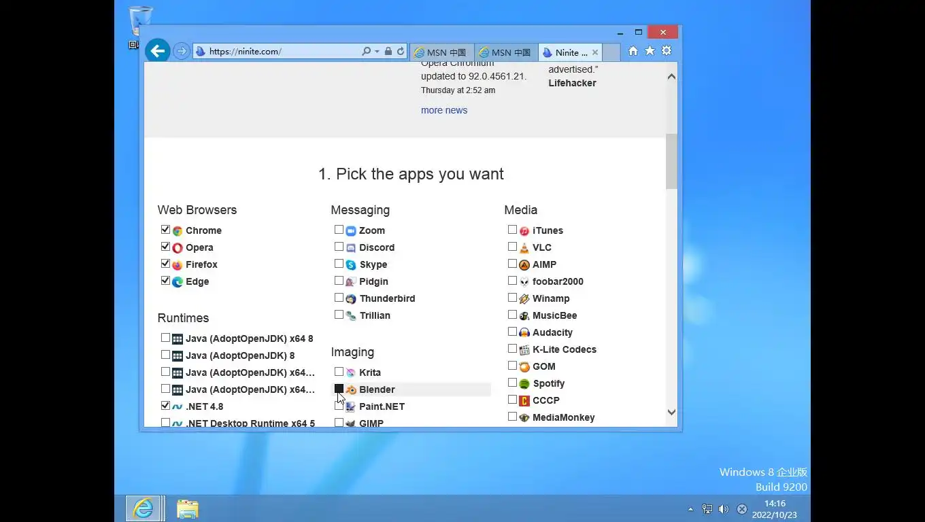925x522 pixels.
Task: Click the iTunes app icon
Action: pyautogui.click(x=524, y=231)
